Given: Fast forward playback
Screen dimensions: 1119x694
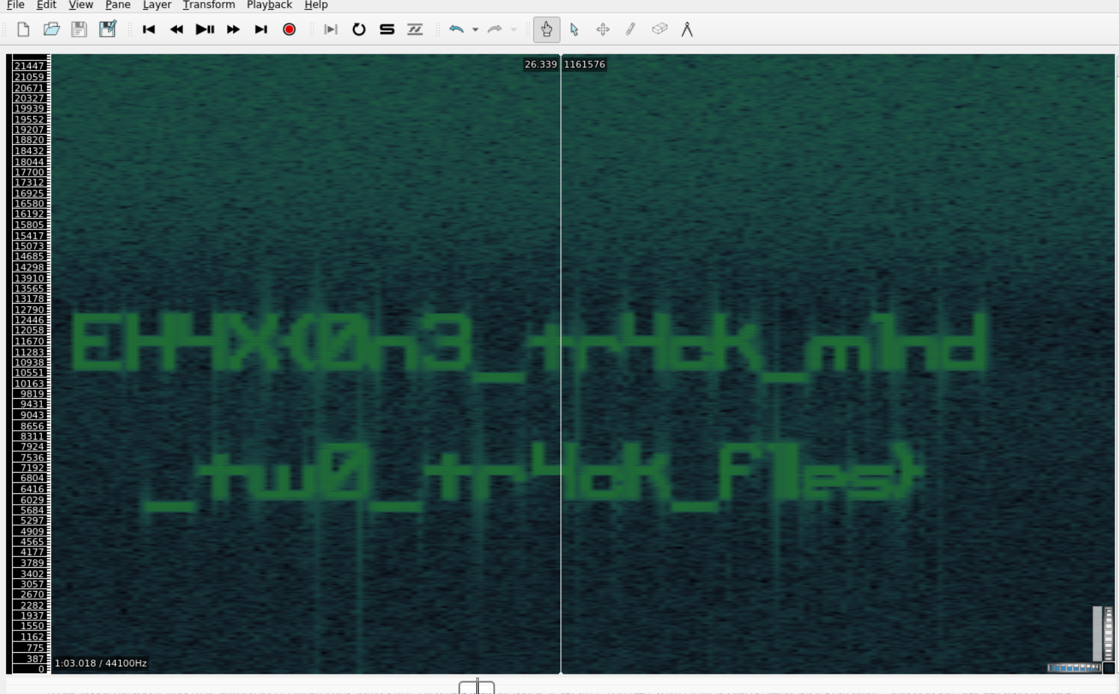Looking at the screenshot, I should point(233,30).
